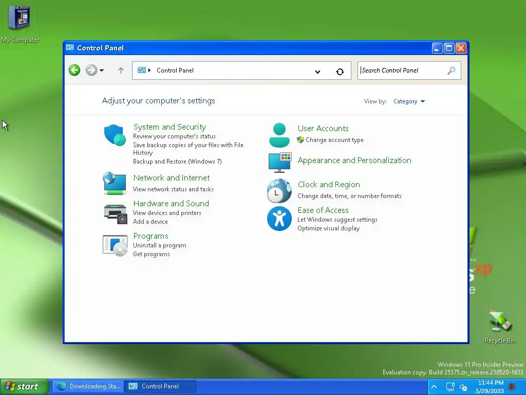Open the Programs category link

point(151,236)
